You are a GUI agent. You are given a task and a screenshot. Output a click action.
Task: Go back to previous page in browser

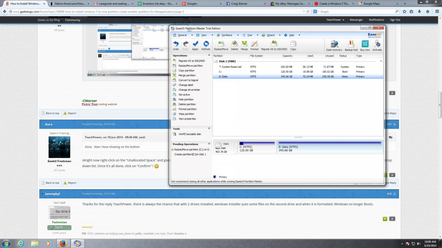coord(5,11)
